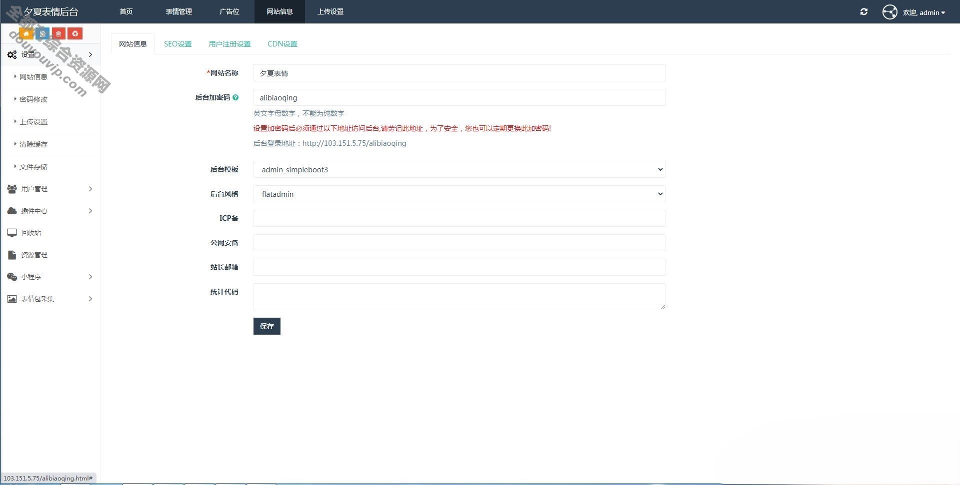The width and height of the screenshot is (960, 485).
Task: Click the 夕夏表情后台 site title
Action: point(51,11)
